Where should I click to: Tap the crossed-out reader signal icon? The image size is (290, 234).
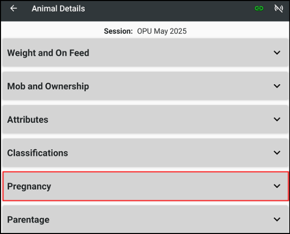278,9
